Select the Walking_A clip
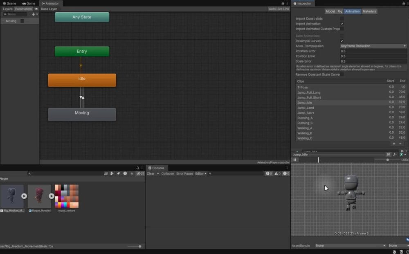Viewport: 409px width, 254px height. (351, 128)
